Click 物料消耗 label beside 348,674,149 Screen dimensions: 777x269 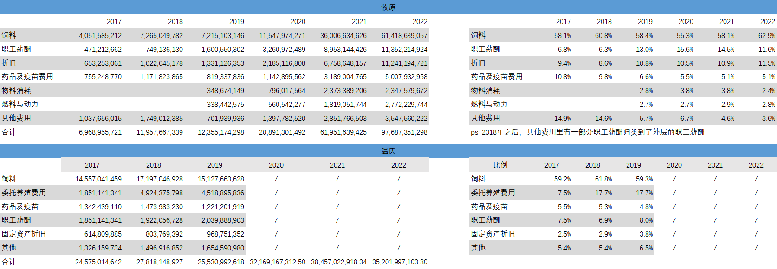(x=16, y=91)
